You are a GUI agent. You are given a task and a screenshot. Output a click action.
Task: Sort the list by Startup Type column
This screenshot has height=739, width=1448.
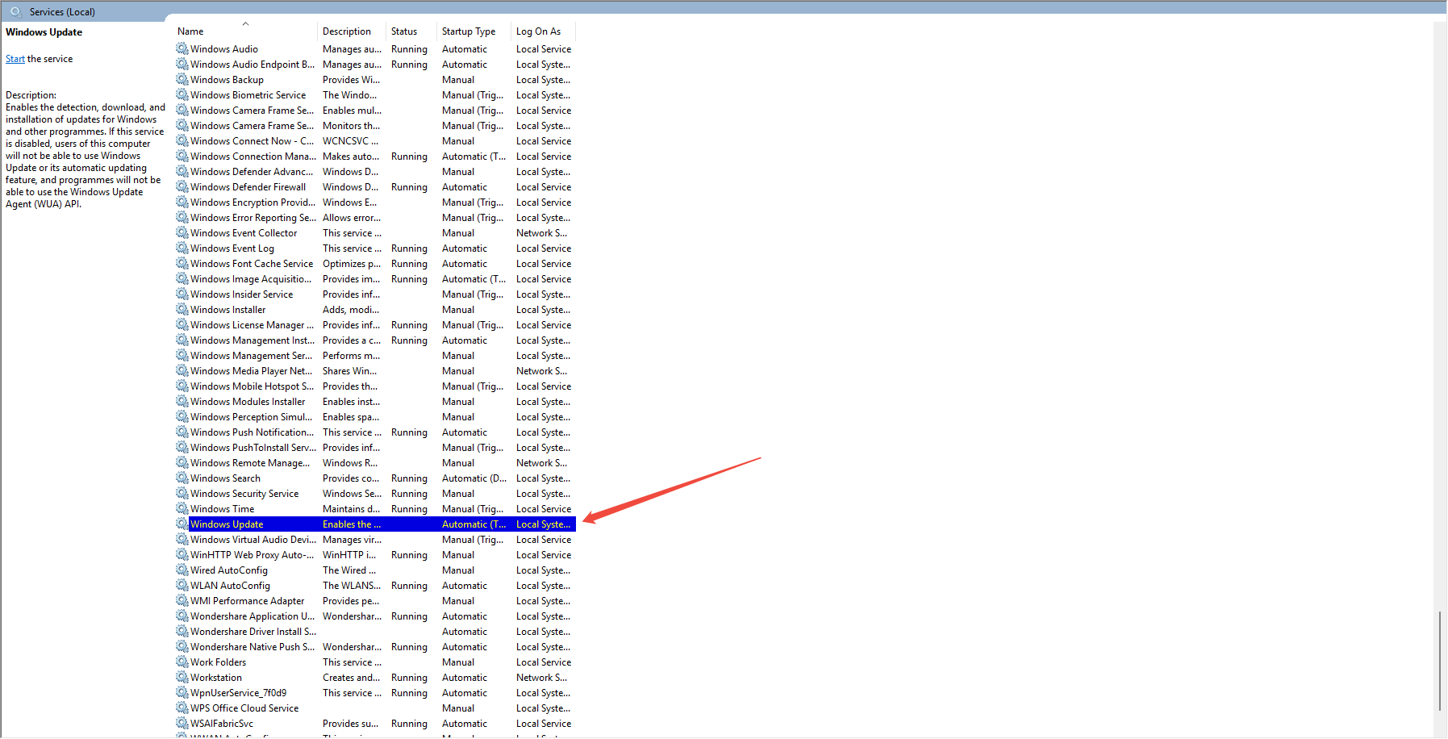469,31
